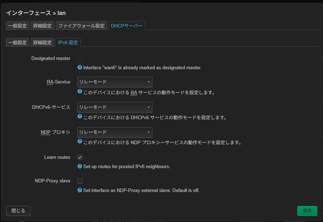The height and width of the screenshot is (222, 323).
Task: Click help icon under Designated master
Action: click(80, 67)
